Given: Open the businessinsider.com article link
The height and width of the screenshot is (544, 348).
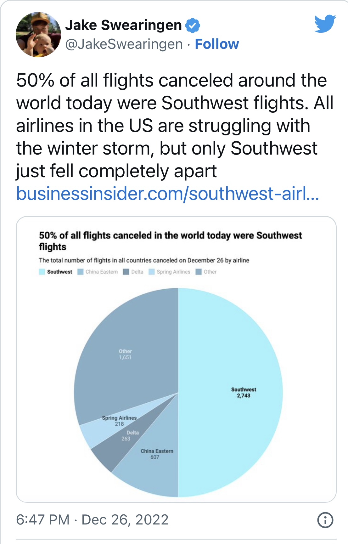Looking at the screenshot, I should coord(168,193).
